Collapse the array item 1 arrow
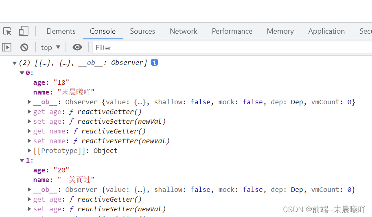The width and height of the screenshot is (372, 217). coord(22,161)
